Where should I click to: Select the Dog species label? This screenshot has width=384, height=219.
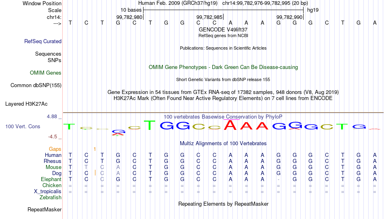pyautogui.click(x=57, y=173)
